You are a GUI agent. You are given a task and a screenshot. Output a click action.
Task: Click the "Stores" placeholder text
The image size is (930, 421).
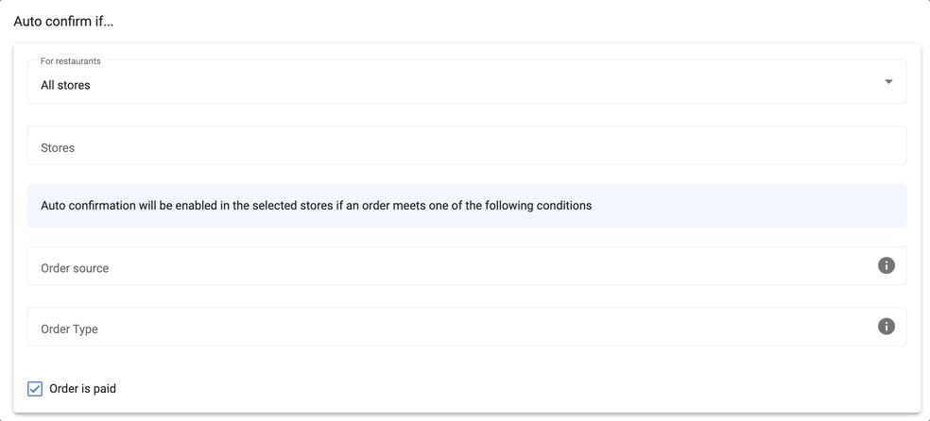coord(58,148)
